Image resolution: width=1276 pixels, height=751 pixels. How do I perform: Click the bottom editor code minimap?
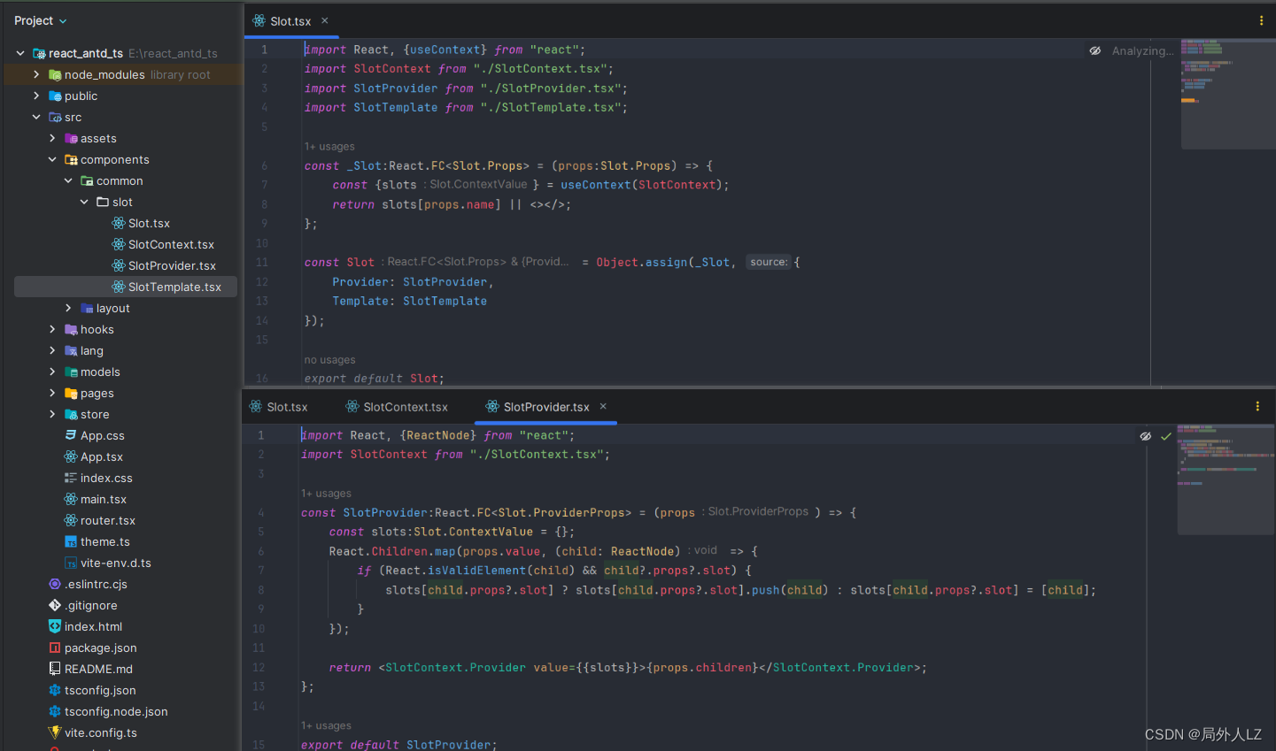1225,478
